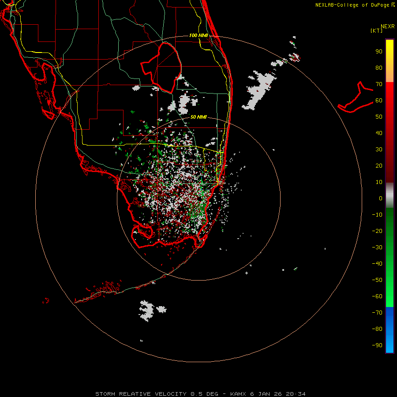Screen dimensions: 397x397
Task: Click the Lake Okeechobee outline
Action: 161,67
